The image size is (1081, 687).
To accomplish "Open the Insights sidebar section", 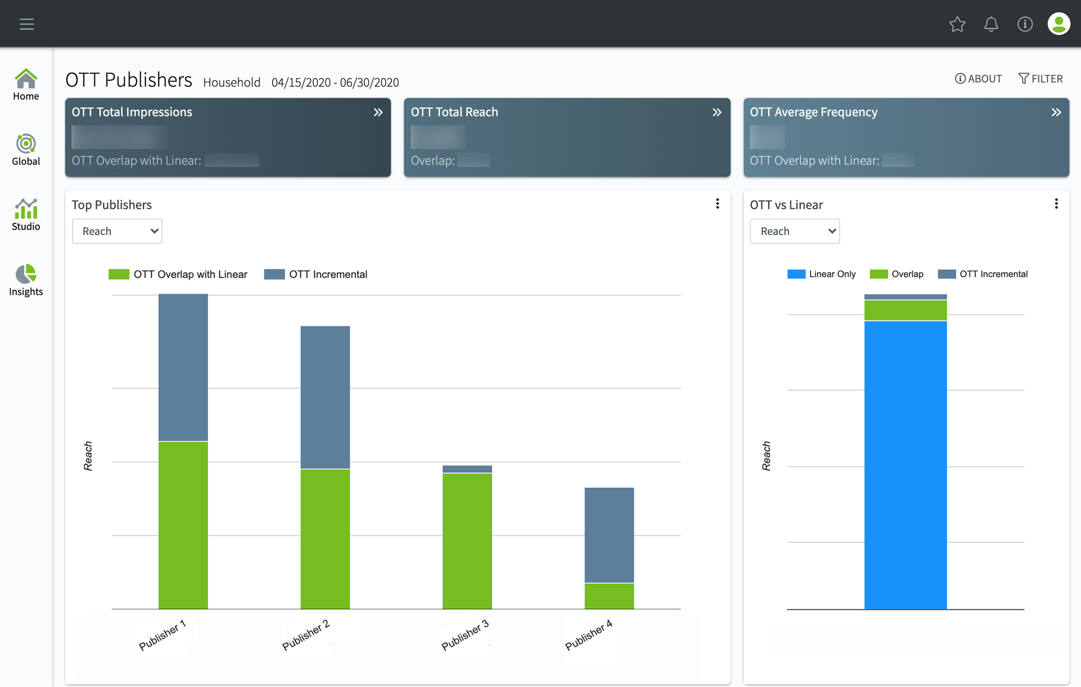I will click(26, 280).
